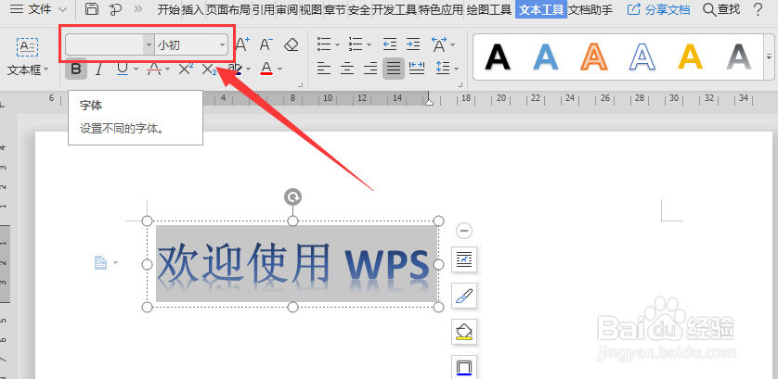
Task: Click the 分享文档 button
Action: coord(659,9)
